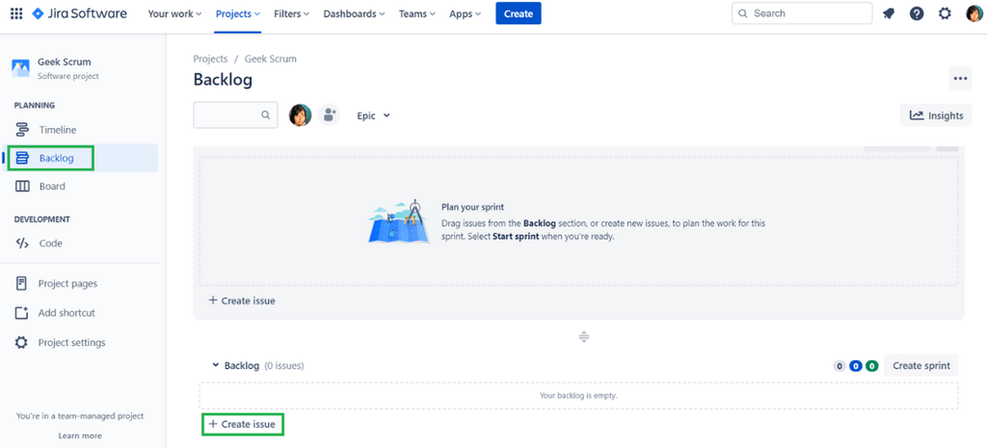Click the Geek Scrum project icon
987x448 pixels.
pos(21,68)
